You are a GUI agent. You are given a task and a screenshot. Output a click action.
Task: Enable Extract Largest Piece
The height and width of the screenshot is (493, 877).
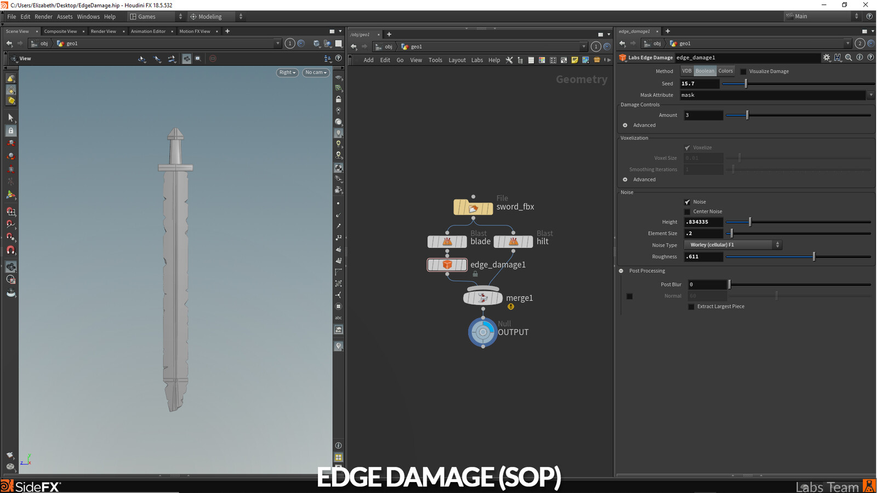[691, 306]
